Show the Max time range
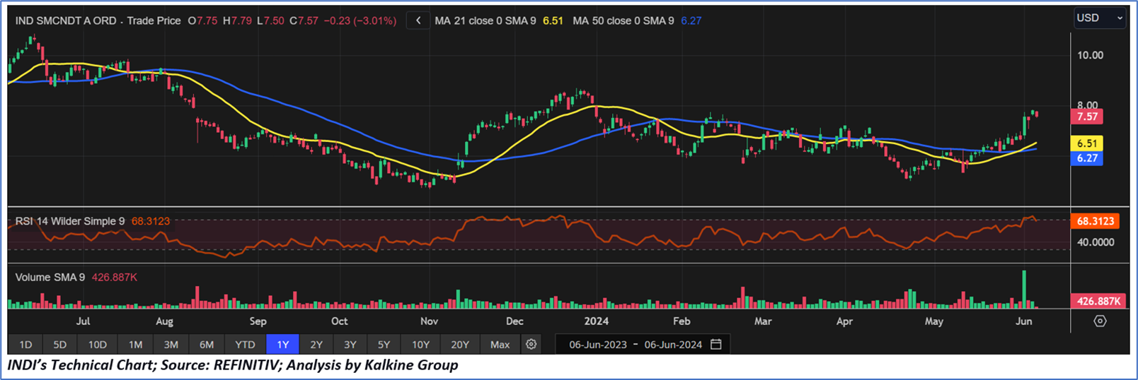1138x380 pixels. (500, 344)
